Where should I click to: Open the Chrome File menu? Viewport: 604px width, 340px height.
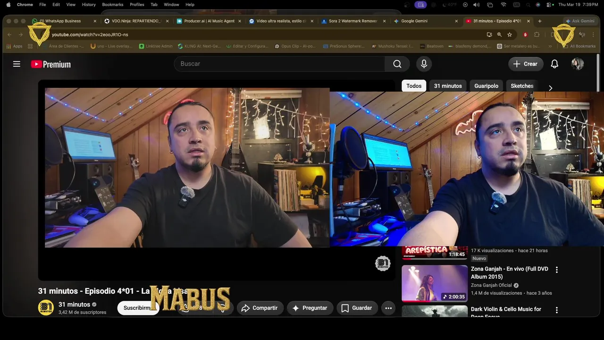42,5
